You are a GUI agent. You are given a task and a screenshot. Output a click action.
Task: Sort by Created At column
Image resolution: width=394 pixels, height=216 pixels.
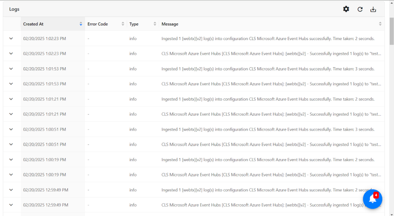(x=81, y=24)
